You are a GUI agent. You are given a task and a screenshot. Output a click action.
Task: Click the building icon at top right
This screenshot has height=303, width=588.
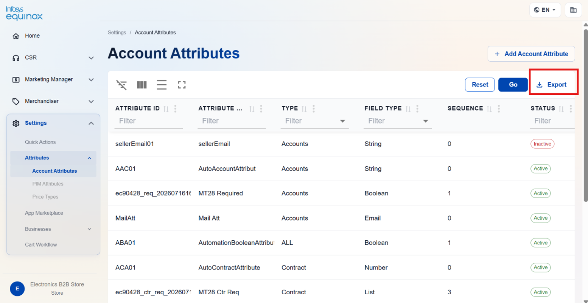pyautogui.click(x=573, y=10)
